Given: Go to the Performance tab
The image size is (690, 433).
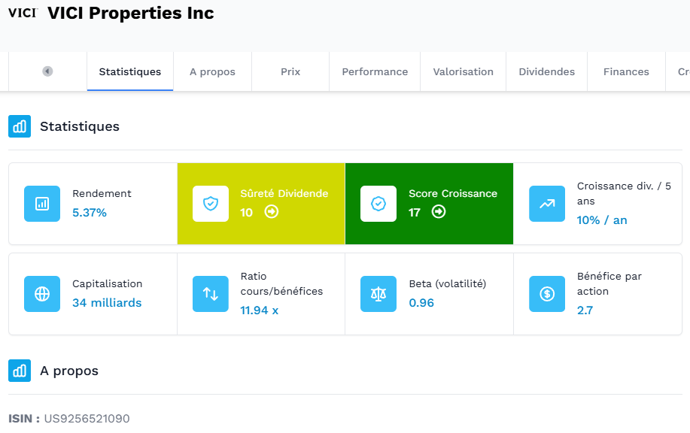Looking at the screenshot, I should click(375, 71).
